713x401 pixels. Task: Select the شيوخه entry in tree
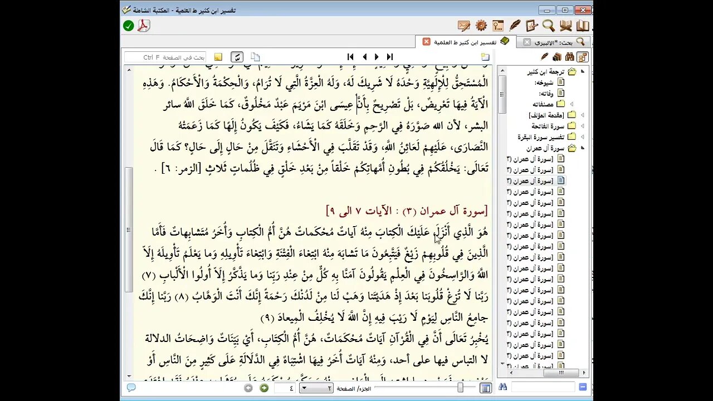(x=544, y=82)
